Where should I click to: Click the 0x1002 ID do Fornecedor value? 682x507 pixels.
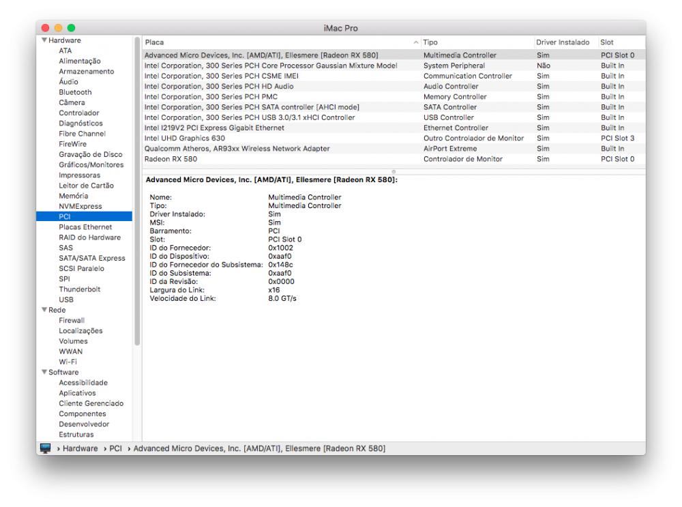[x=280, y=248]
